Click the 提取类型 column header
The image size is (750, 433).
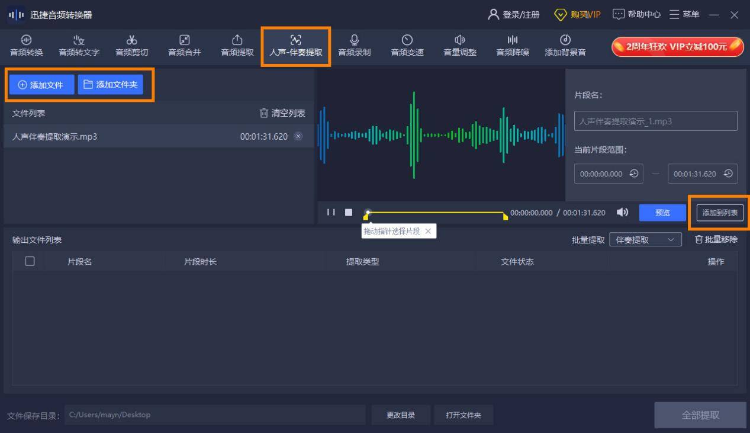click(363, 262)
